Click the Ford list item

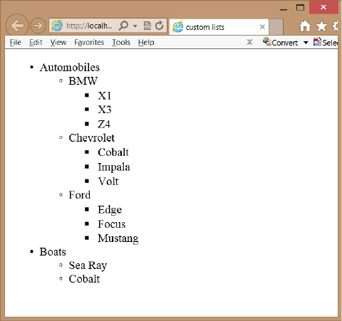(80, 195)
